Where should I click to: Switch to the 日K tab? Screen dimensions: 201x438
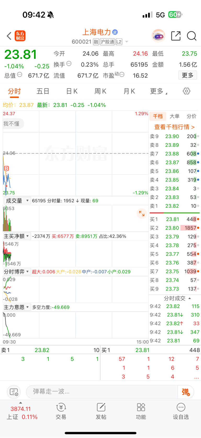[x=72, y=91]
